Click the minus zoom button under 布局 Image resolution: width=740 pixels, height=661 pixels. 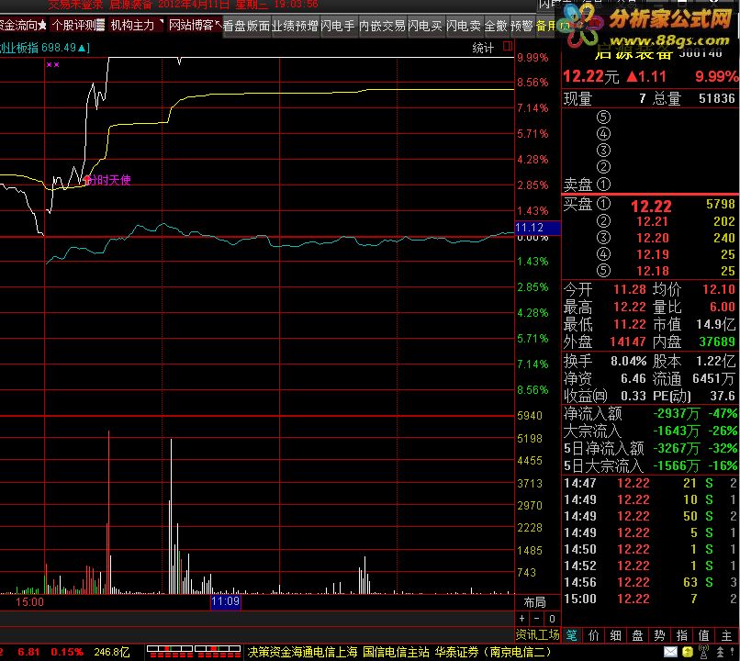click(537, 619)
